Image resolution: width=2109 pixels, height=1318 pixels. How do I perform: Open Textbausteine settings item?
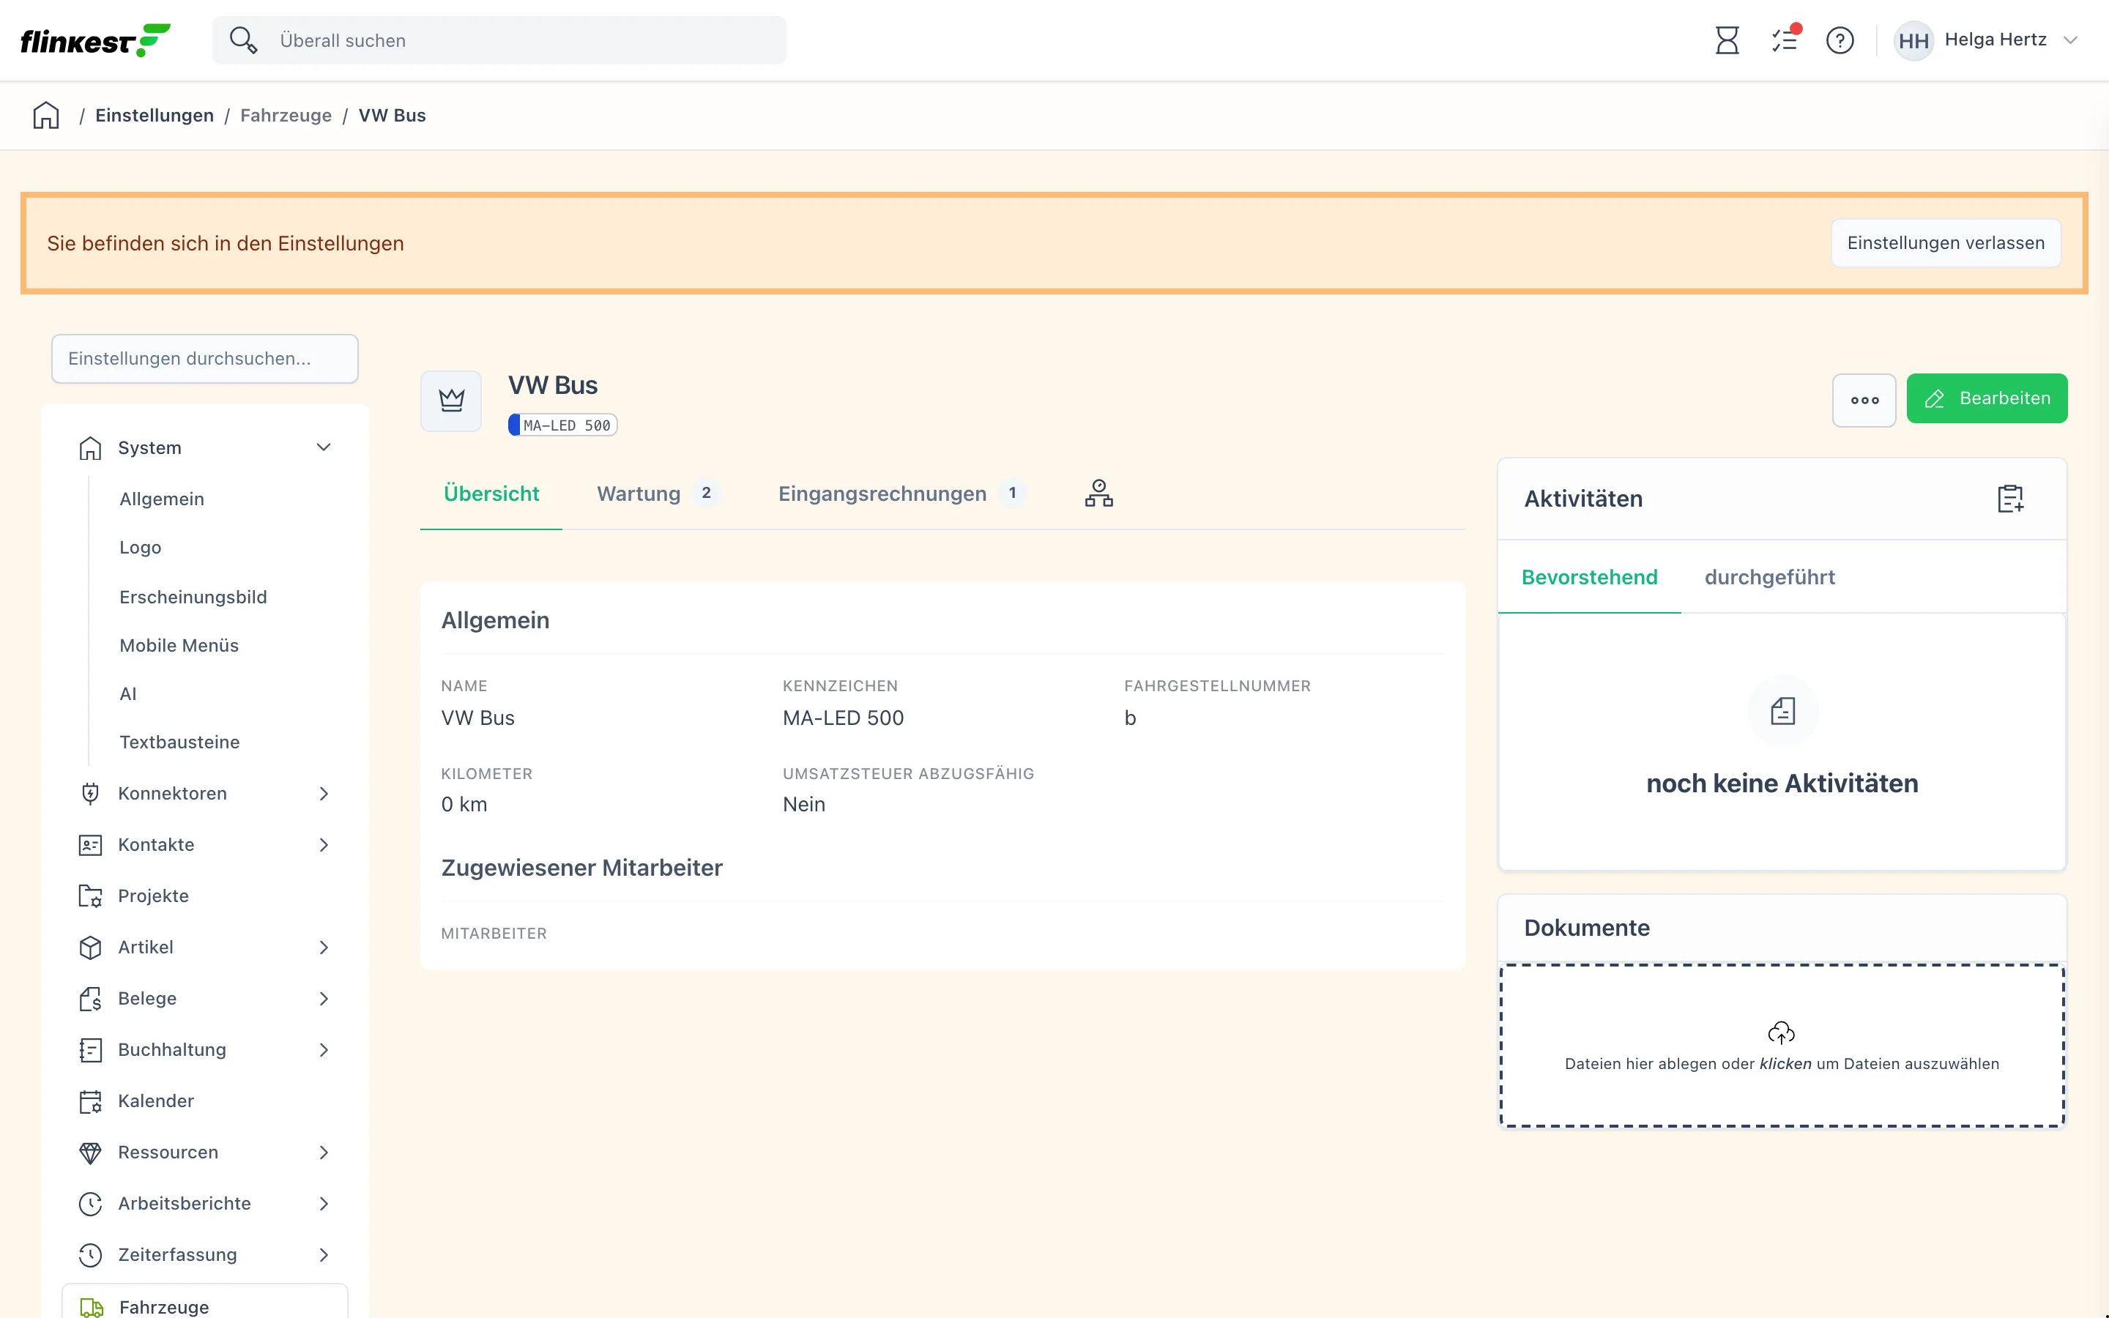[x=179, y=742]
